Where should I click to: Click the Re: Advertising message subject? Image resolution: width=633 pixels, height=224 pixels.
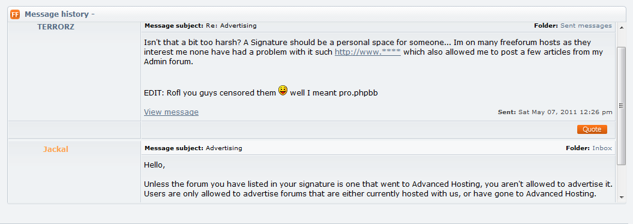(x=231, y=25)
